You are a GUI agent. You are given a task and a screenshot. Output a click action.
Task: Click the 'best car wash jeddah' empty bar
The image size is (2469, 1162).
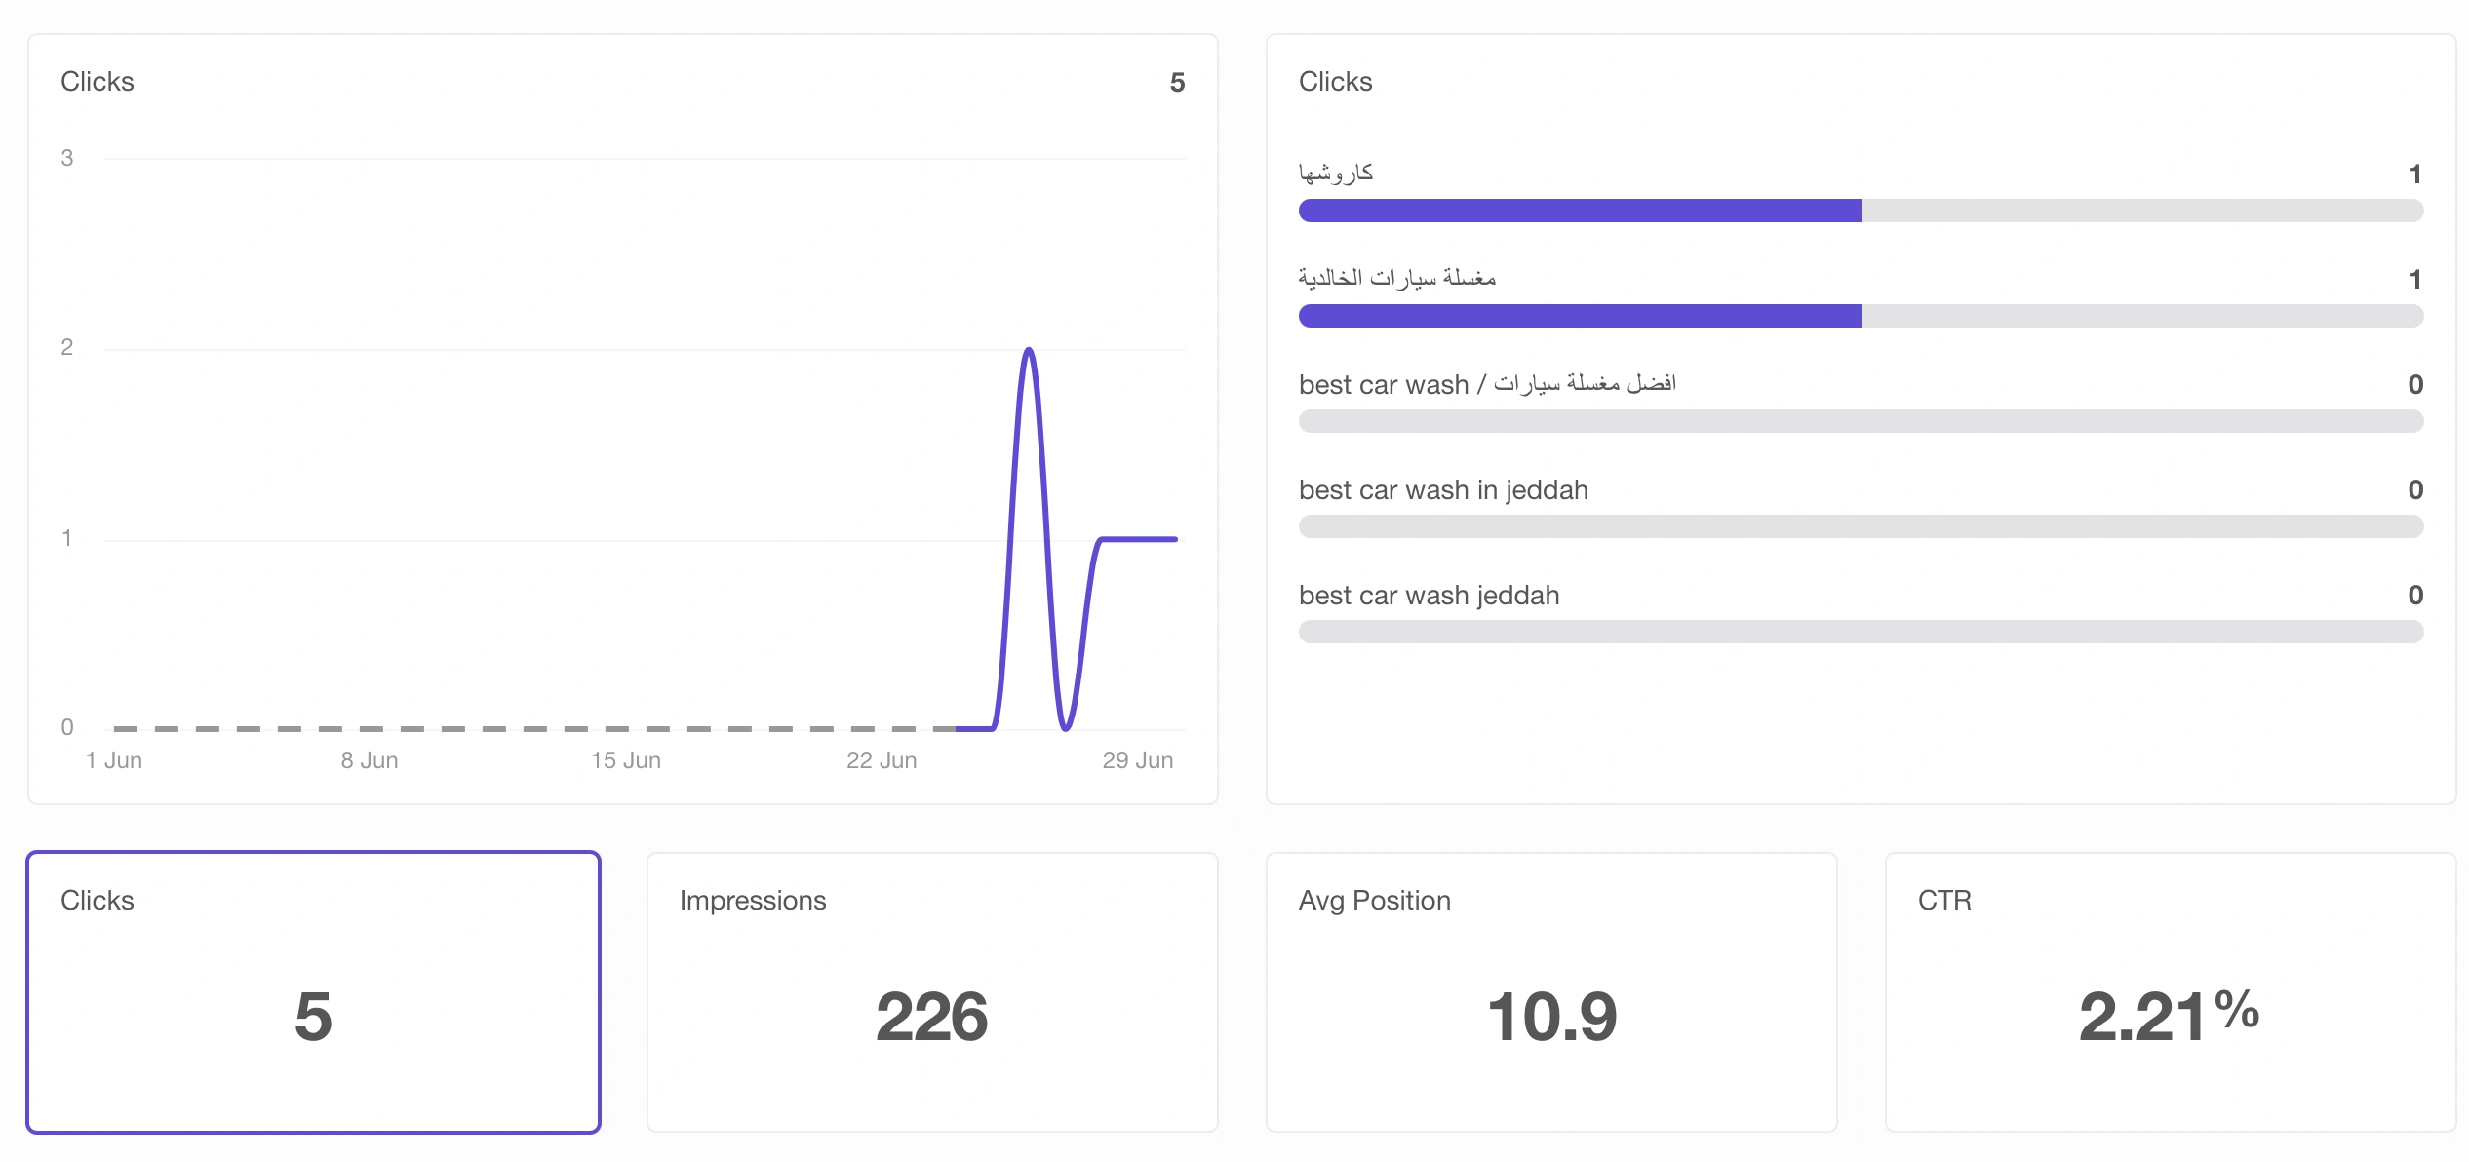coord(1861,632)
